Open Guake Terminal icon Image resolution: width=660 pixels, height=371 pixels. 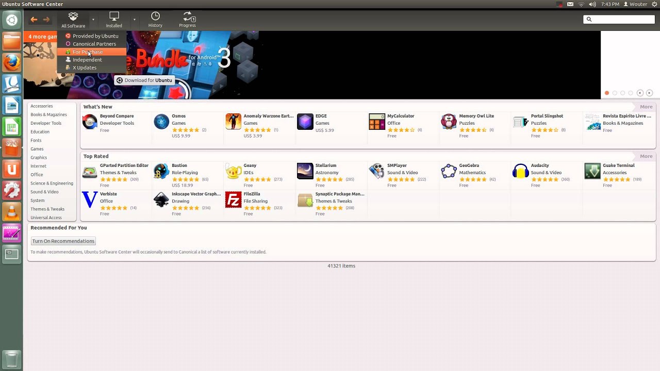(592, 171)
